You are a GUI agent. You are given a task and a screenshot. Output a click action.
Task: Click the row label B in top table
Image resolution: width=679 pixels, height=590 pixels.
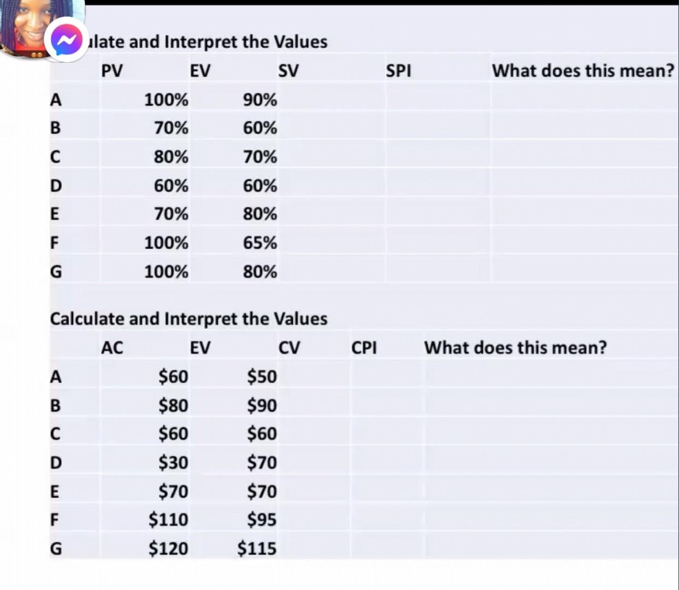coord(55,128)
